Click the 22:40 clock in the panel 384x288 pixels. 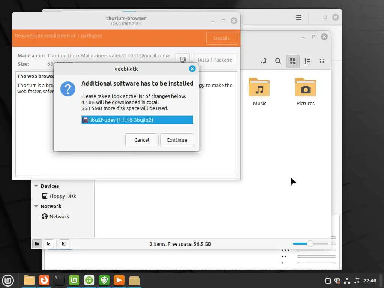[369, 280]
